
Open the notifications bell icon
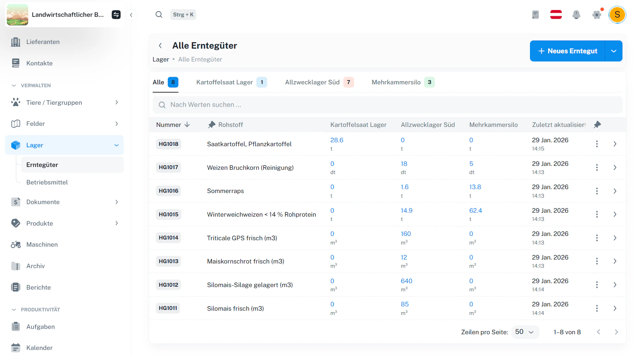[x=576, y=15]
